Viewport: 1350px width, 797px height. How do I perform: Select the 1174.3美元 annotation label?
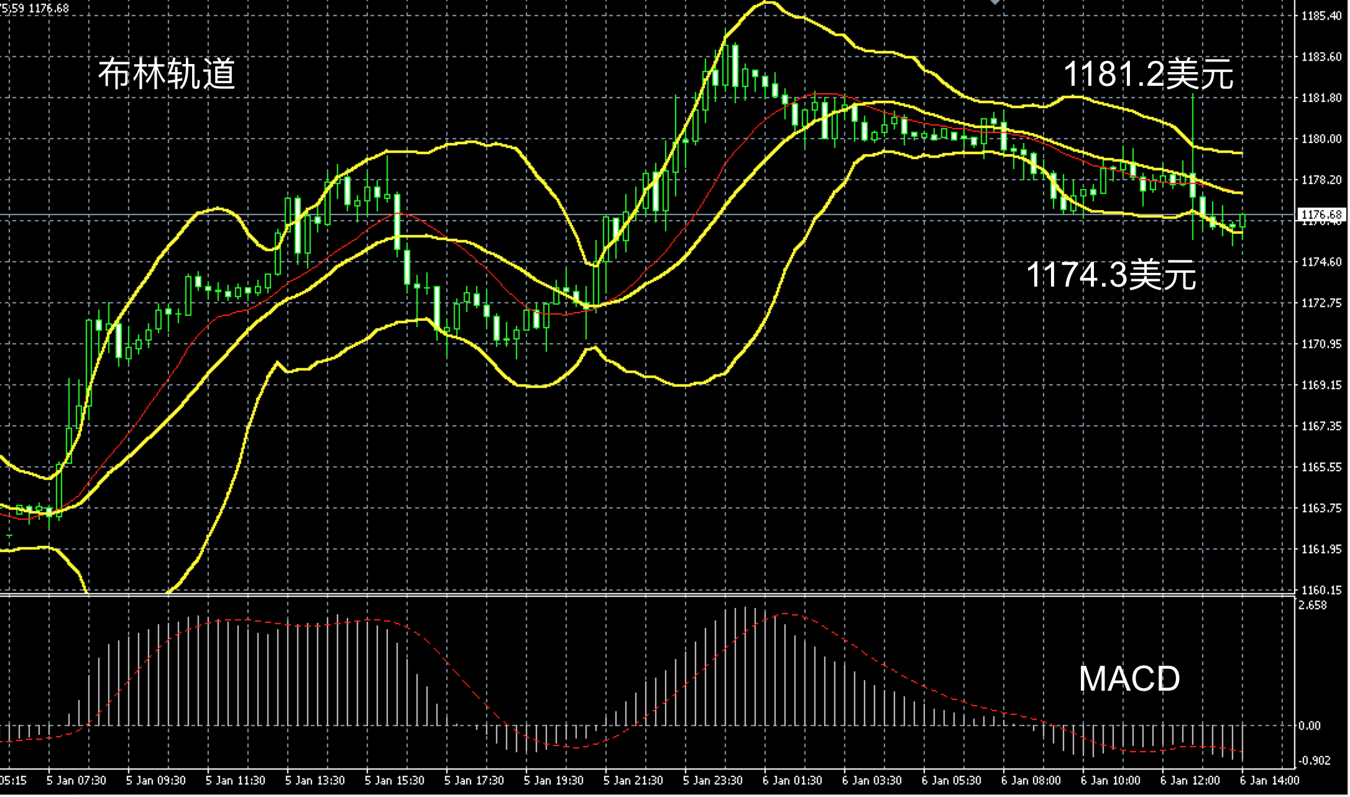(1111, 274)
